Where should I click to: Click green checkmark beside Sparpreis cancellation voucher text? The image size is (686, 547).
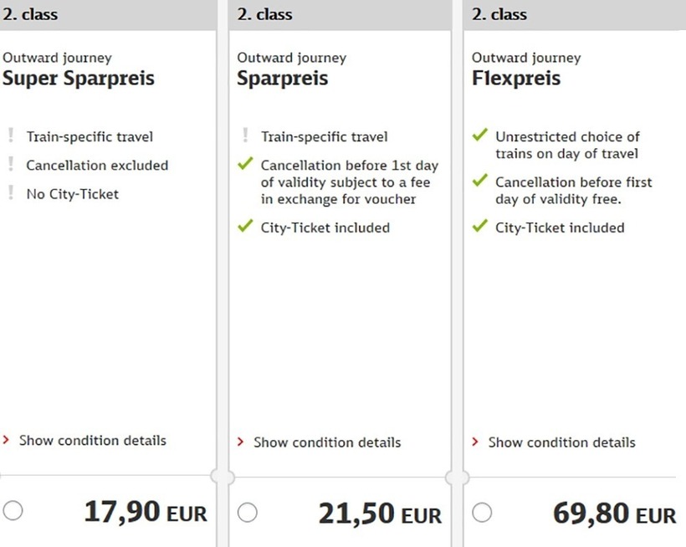pyautogui.click(x=244, y=165)
